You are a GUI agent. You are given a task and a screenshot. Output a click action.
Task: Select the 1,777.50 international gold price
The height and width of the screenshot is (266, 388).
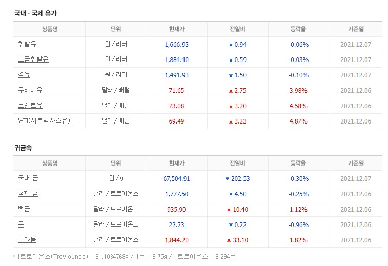[x=176, y=194]
